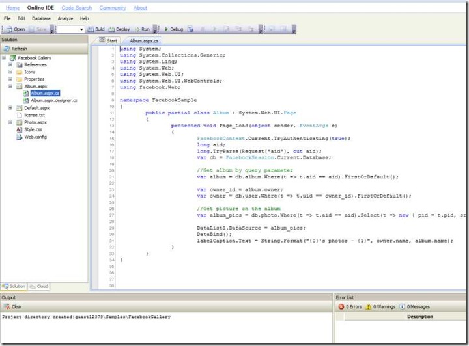Select the Solution bottom tab
469x346 pixels.
click(14, 286)
